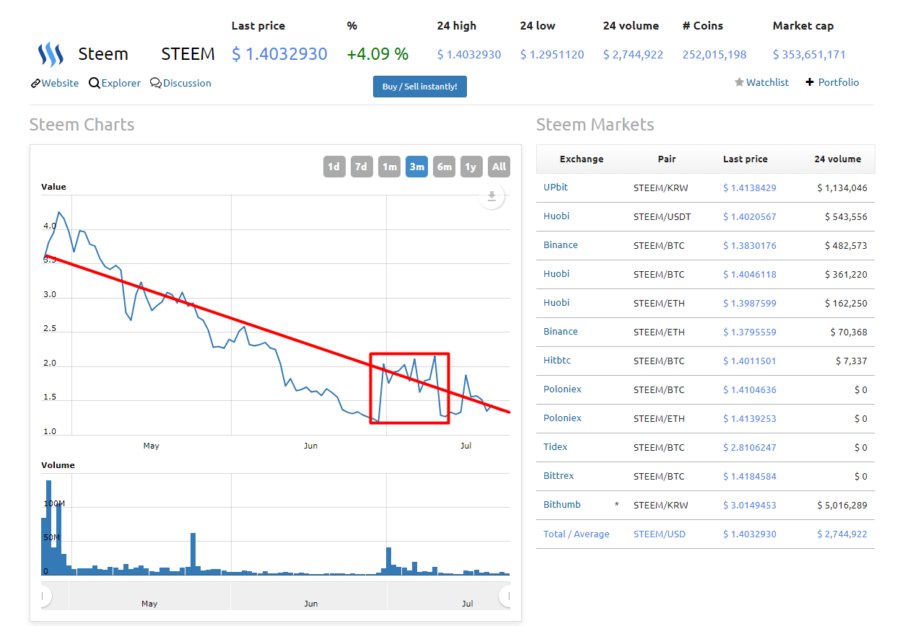Select the 3m chart range
This screenshot has height=626, width=918.
pyautogui.click(x=416, y=167)
